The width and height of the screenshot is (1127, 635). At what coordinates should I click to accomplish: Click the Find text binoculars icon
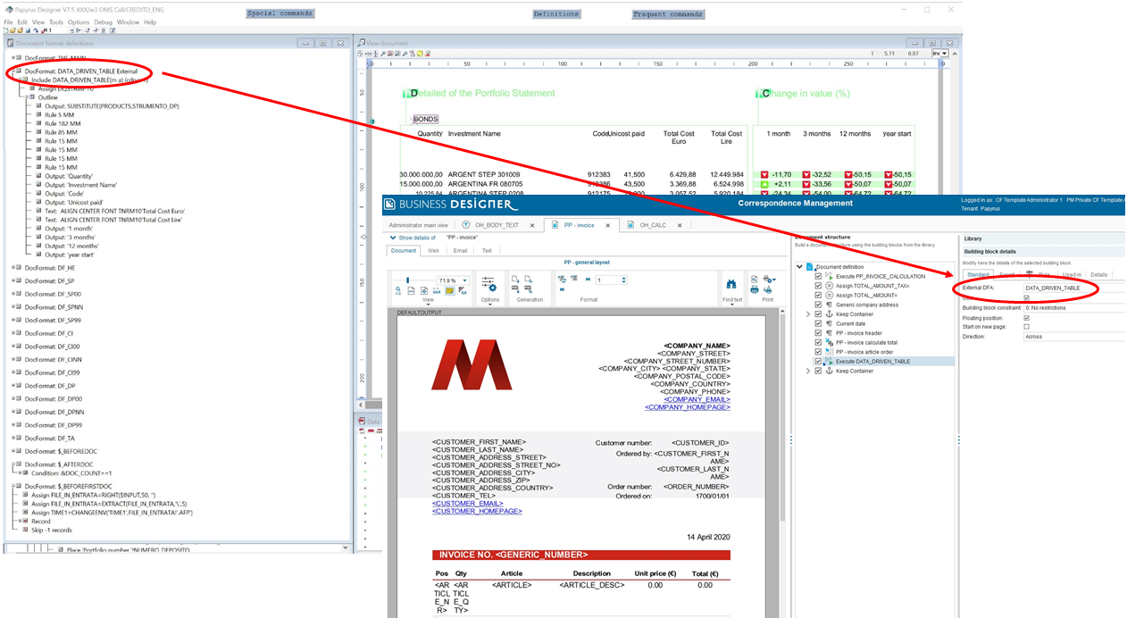730,284
